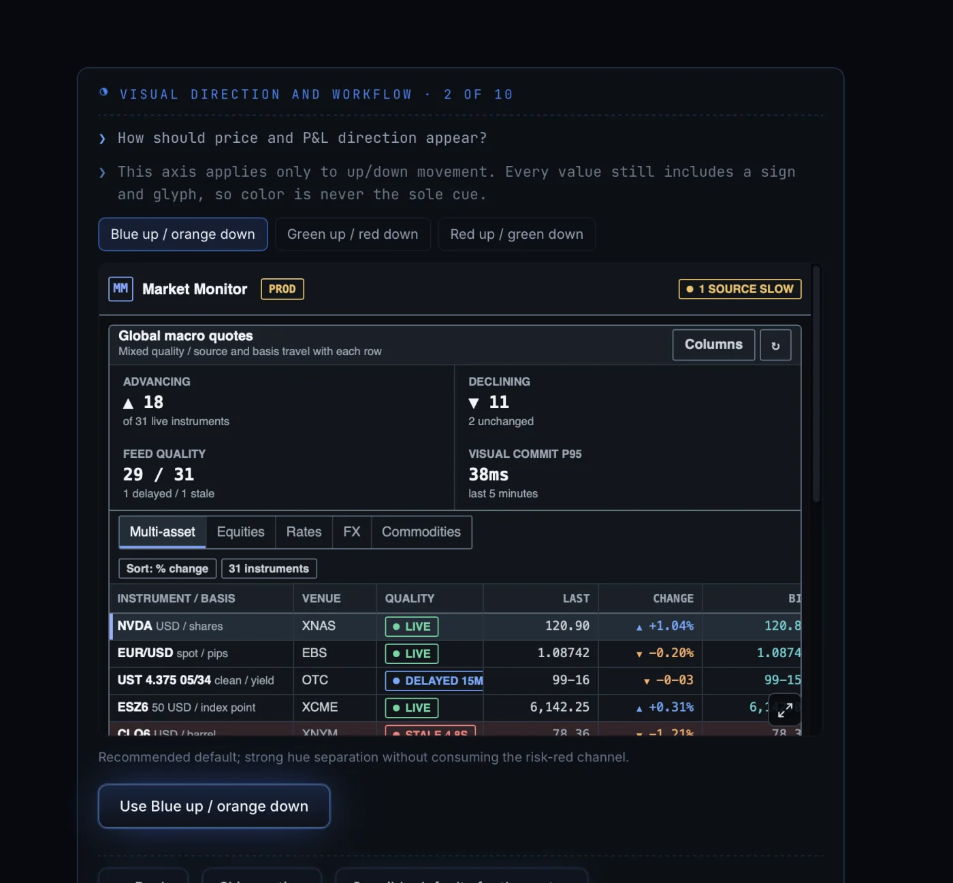Click the Sort: % change chip
The image size is (953, 883).
pos(167,569)
